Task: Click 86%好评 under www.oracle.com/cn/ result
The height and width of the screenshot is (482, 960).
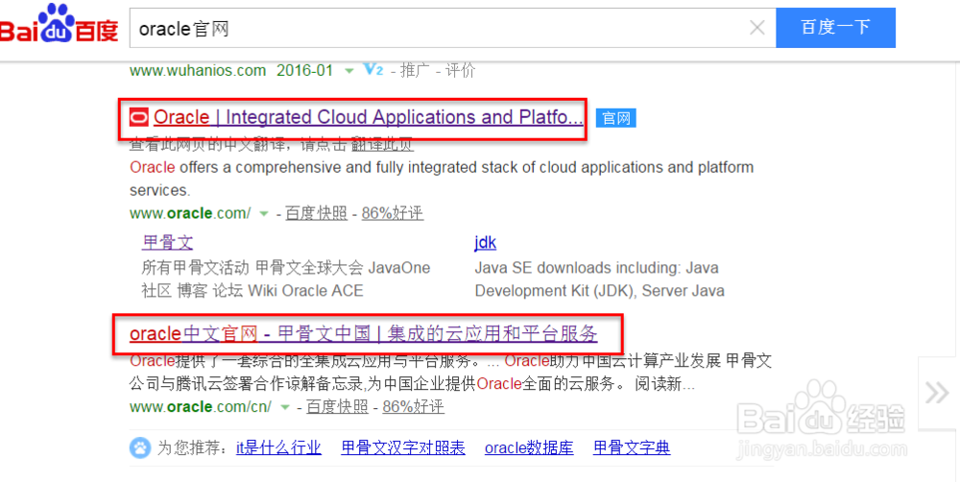Action: (413, 407)
